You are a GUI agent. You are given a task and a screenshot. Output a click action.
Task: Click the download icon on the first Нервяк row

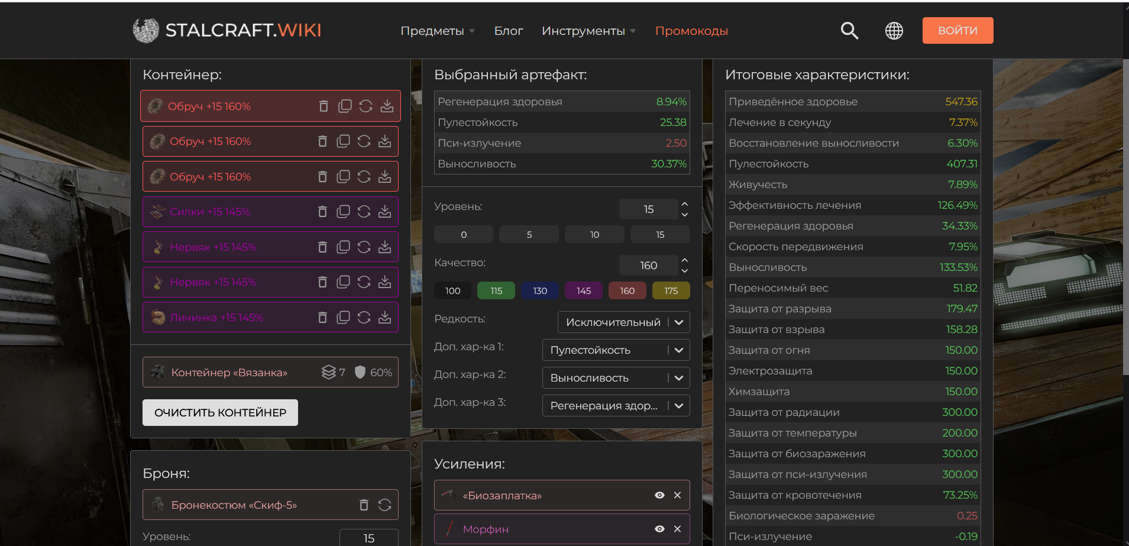coord(385,247)
